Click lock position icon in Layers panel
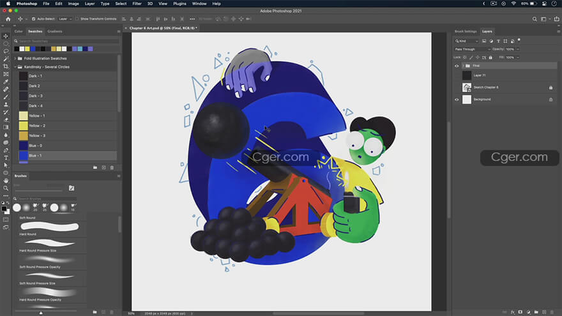 tap(478, 57)
